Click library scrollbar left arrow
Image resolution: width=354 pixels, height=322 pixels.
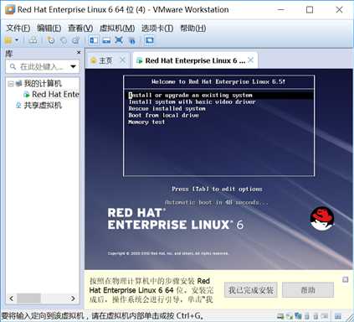pyautogui.click(x=12, y=299)
